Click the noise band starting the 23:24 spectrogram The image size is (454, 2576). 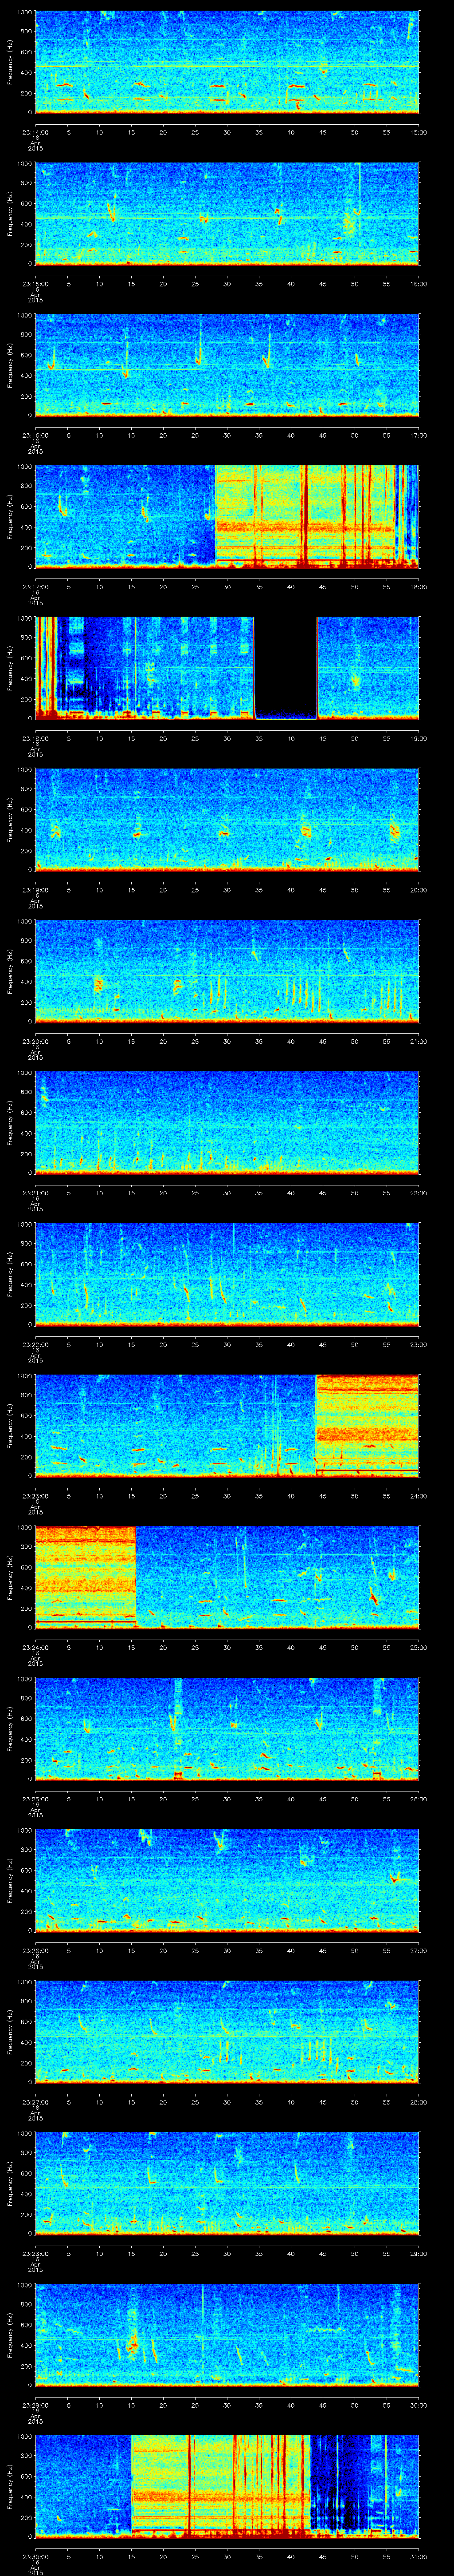click(85, 1575)
